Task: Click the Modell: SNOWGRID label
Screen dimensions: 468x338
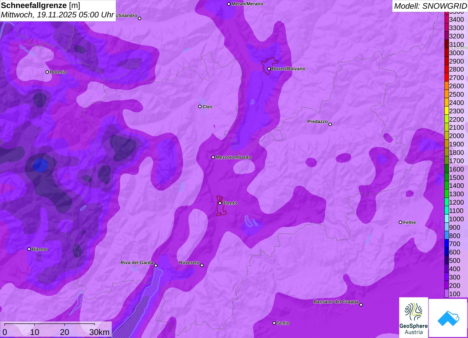Action: (x=430, y=6)
